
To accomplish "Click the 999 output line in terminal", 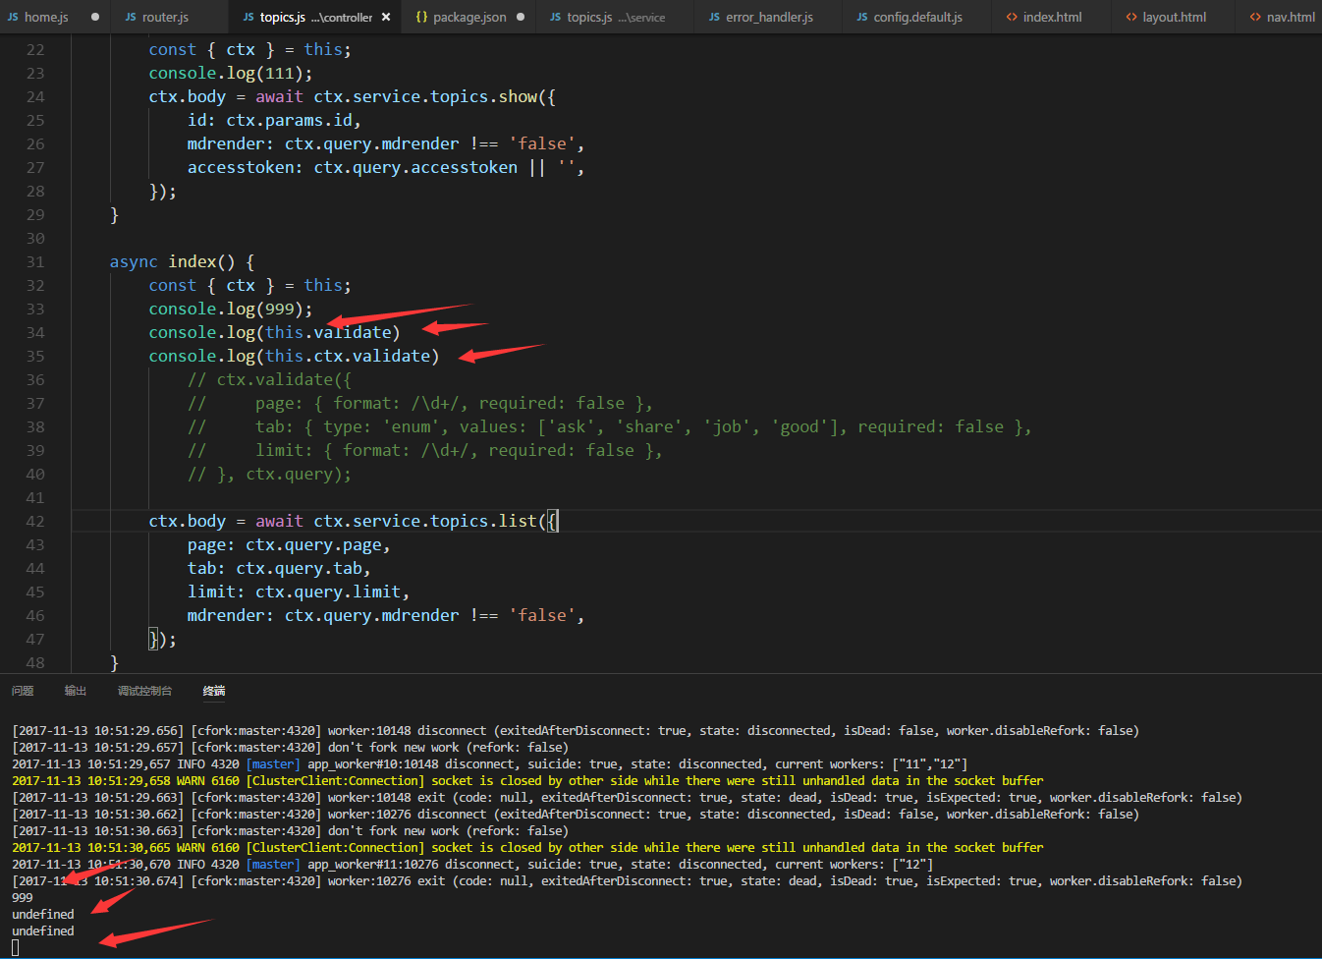I will pyautogui.click(x=22, y=897).
